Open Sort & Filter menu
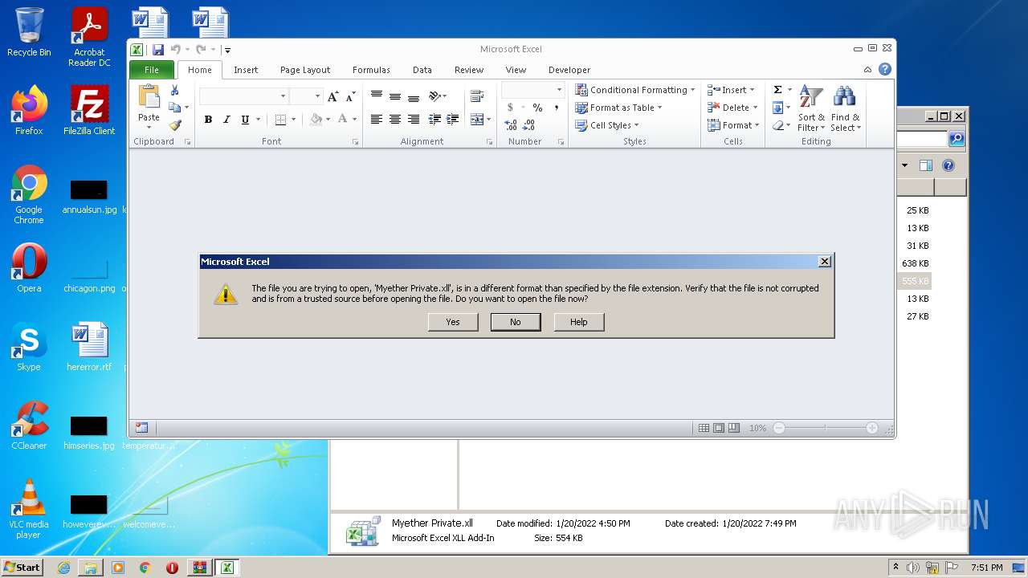Image resolution: width=1028 pixels, height=578 pixels. click(x=811, y=109)
